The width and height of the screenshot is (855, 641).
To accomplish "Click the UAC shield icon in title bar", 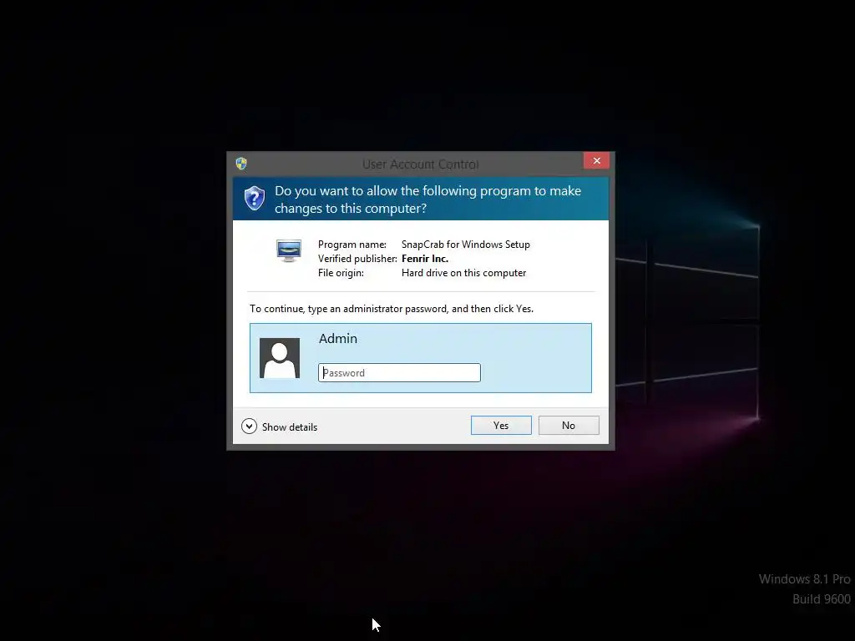I will (241, 164).
